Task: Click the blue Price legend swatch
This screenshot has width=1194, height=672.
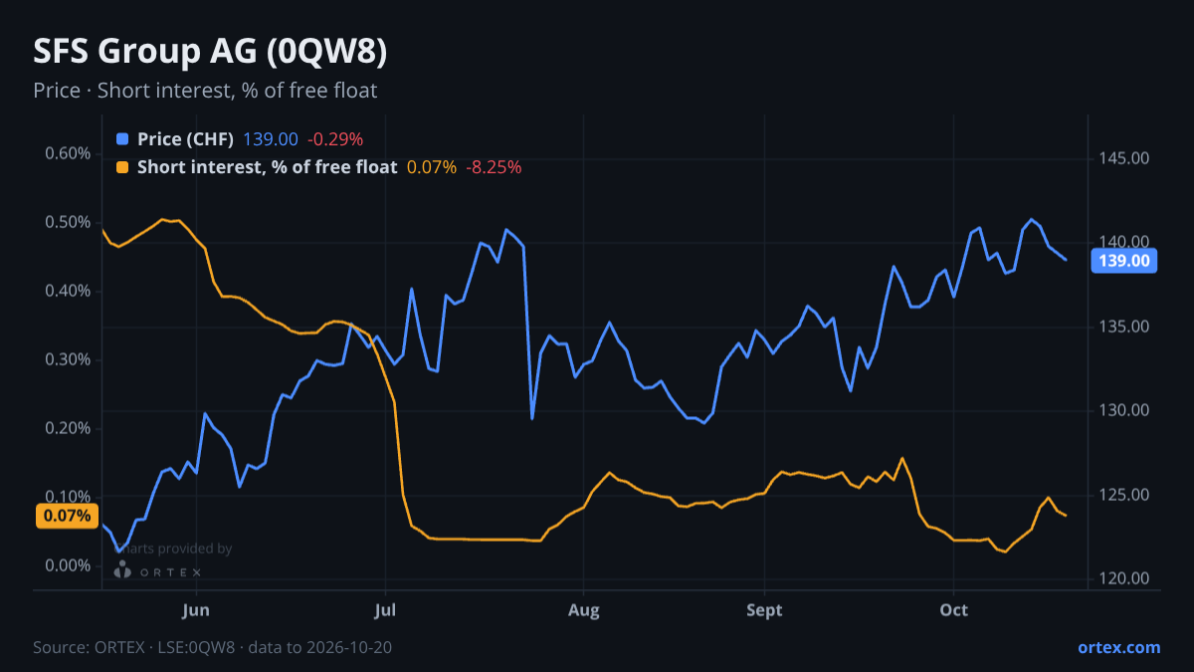Action: pyautogui.click(x=122, y=139)
